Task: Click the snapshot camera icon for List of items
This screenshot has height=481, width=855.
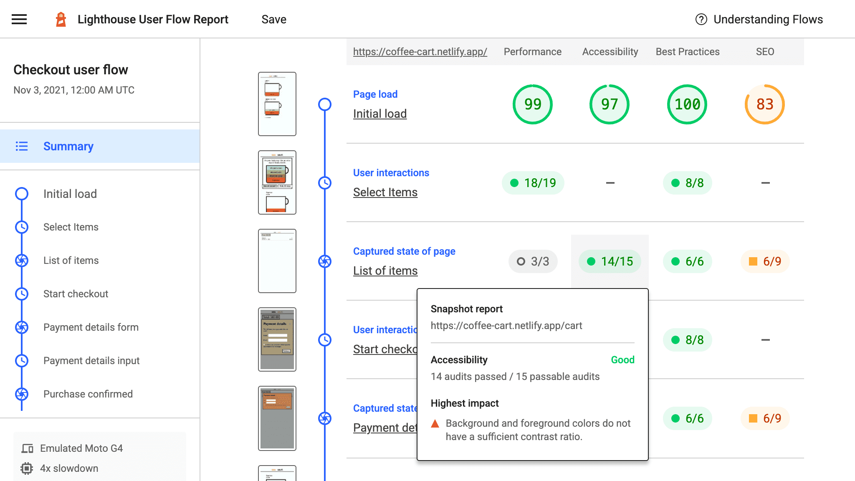Action: [x=325, y=261]
